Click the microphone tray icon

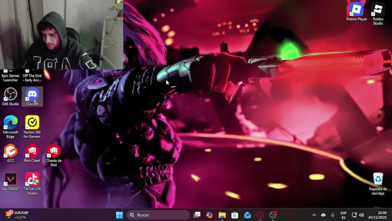(332, 215)
